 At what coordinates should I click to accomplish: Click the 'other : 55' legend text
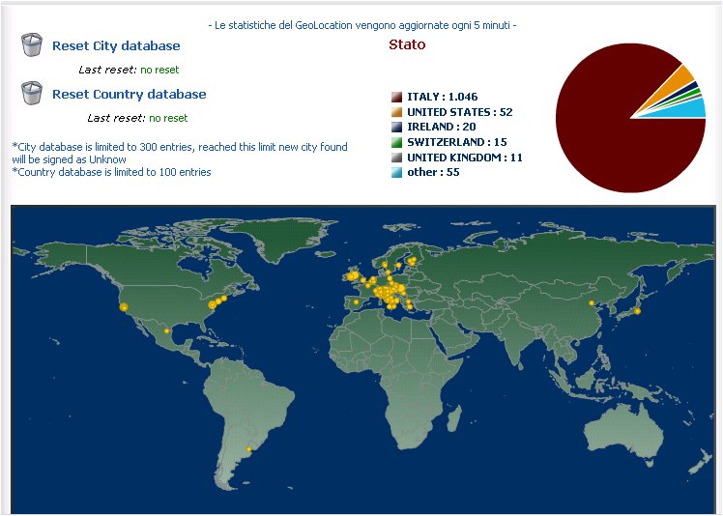[433, 172]
